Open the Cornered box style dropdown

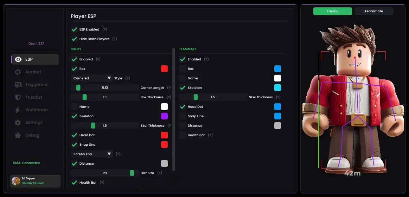point(92,78)
